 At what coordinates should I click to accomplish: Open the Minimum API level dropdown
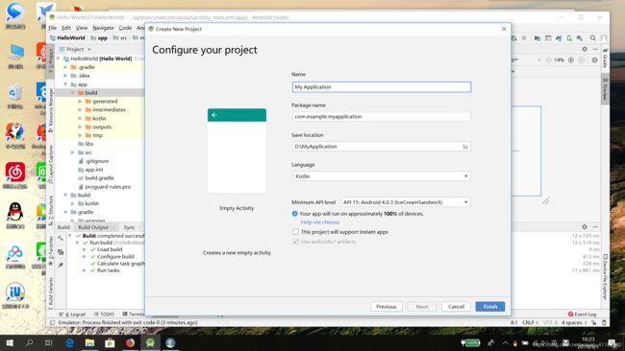(x=406, y=202)
